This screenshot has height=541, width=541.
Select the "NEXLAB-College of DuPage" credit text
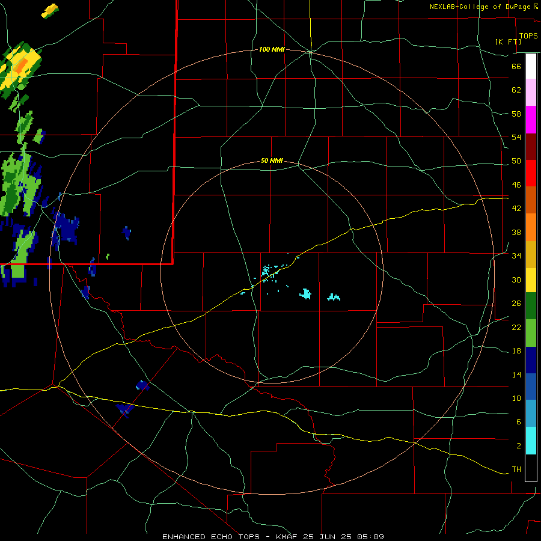tap(481, 7)
